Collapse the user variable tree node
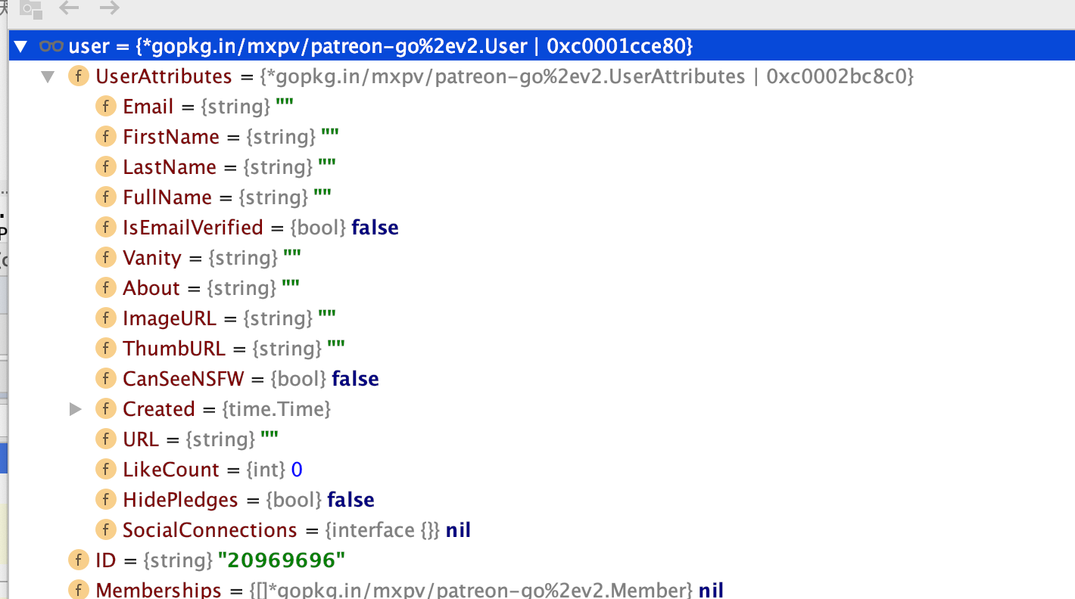The width and height of the screenshot is (1075, 599). (20, 47)
